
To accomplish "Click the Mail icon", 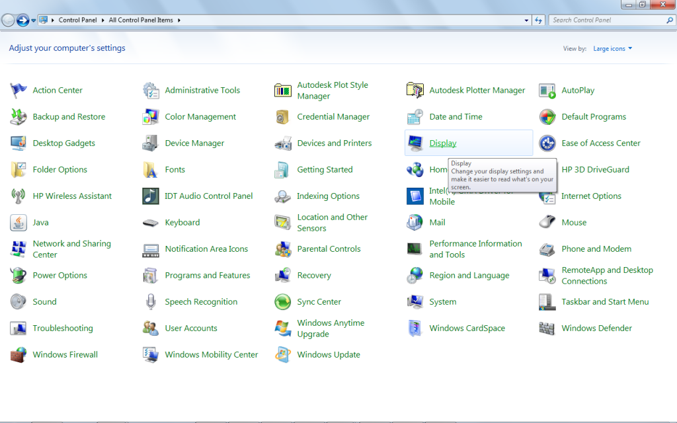I will tap(415, 222).
